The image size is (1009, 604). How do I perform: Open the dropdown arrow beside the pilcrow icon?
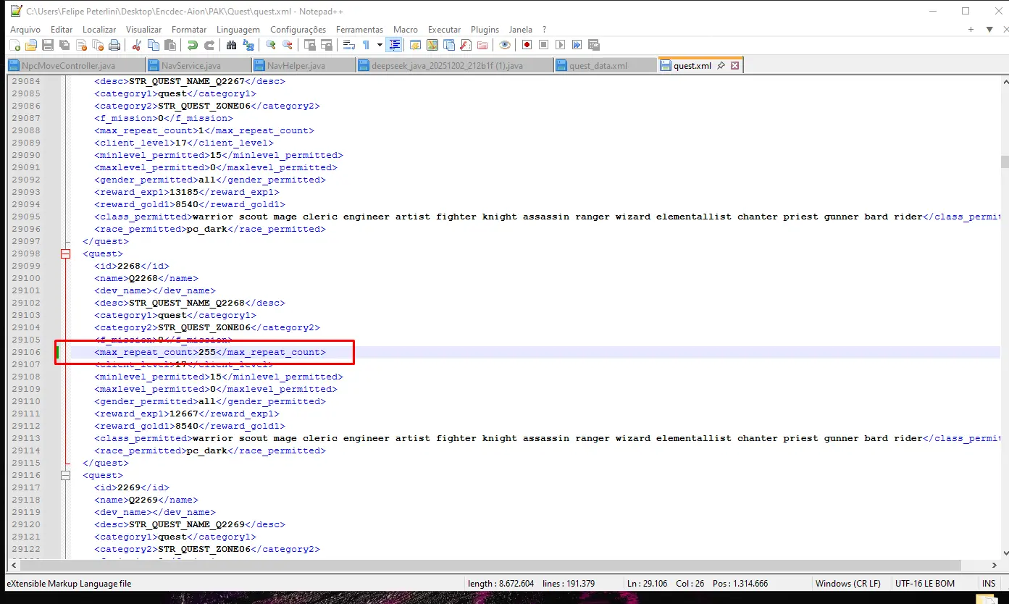point(379,45)
